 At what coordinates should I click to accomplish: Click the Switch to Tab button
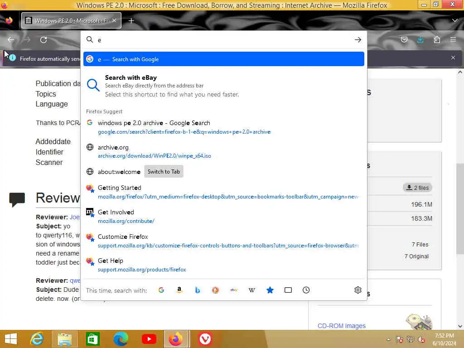pos(164,172)
